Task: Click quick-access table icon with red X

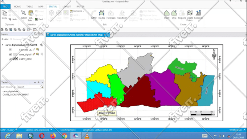Action: click(x=20, y=29)
